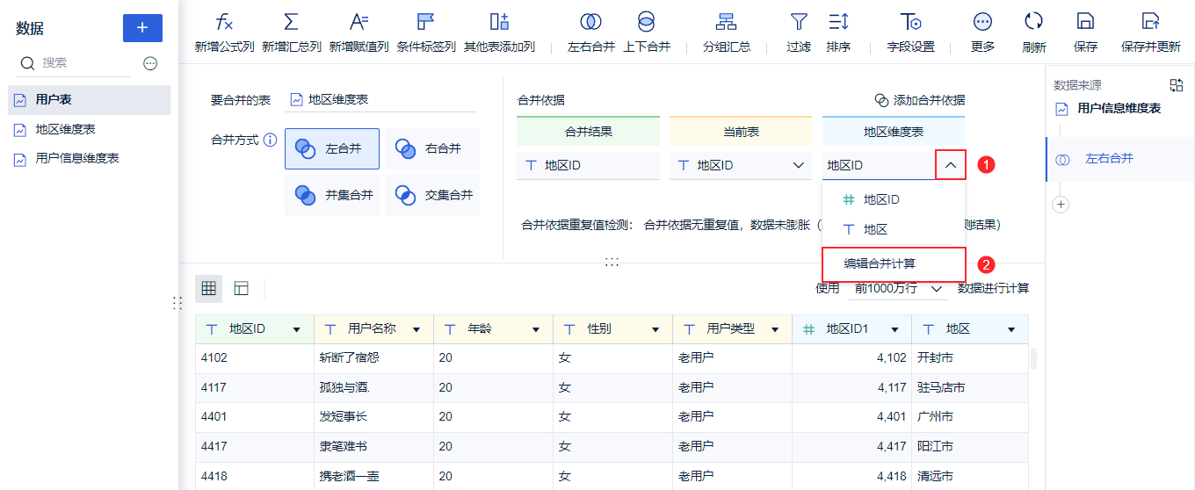The height and width of the screenshot is (490, 1195).
Task: Open the 前1000万行 row limit dropdown
Action: (899, 288)
